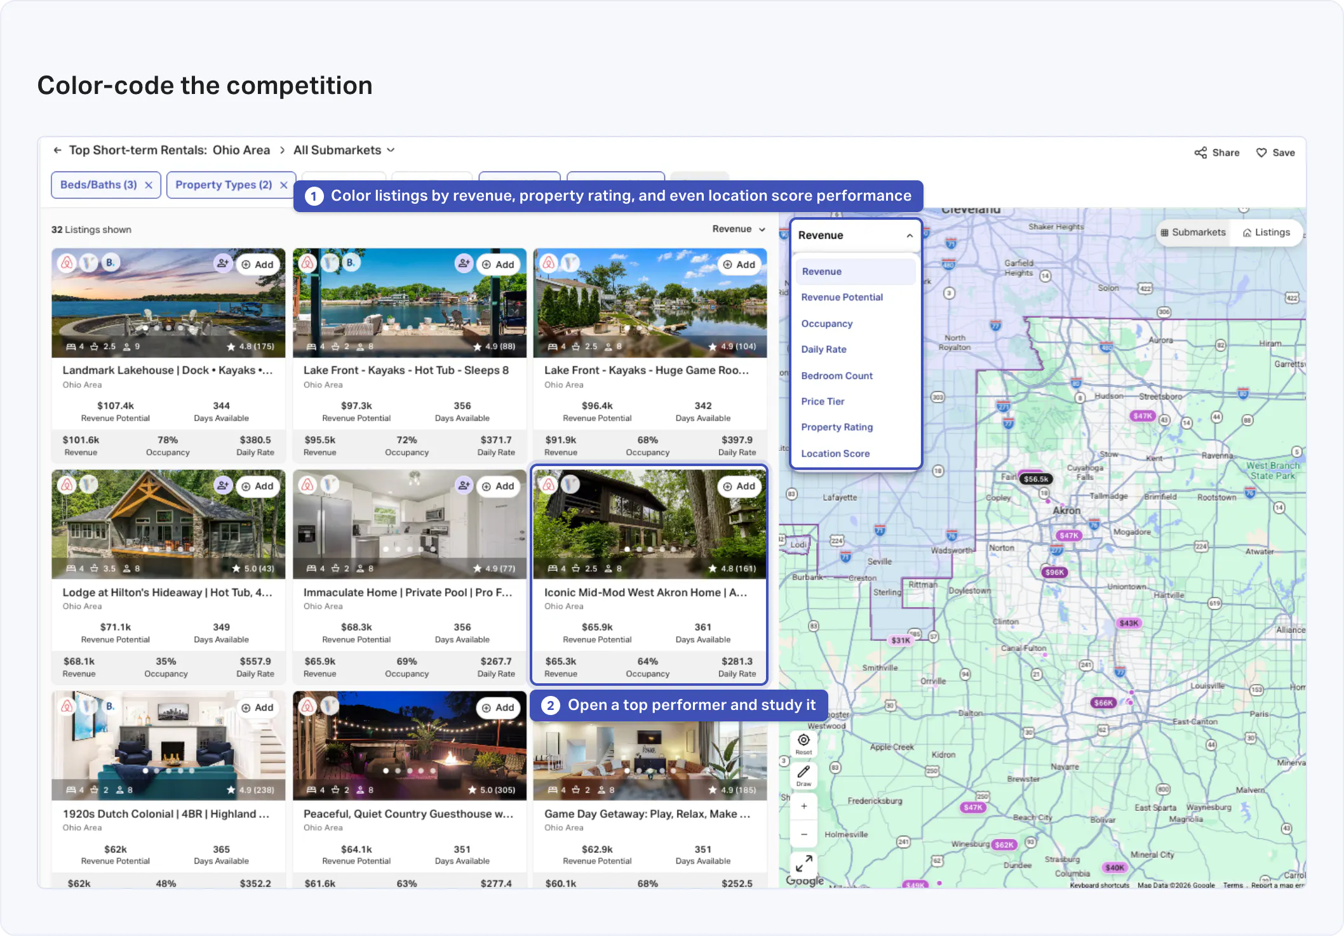
Task: Click invite-user icon on Landmark Lakehouse card
Action: [x=222, y=264]
